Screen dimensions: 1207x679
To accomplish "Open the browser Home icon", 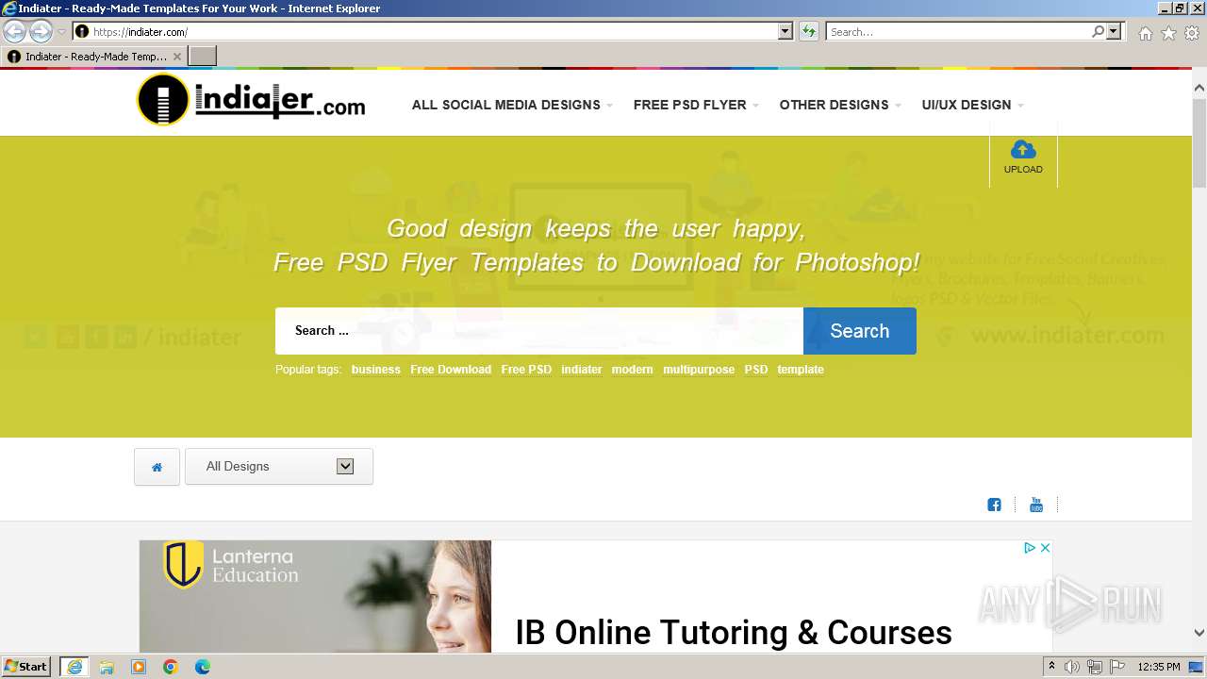I will pos(1145,33).
